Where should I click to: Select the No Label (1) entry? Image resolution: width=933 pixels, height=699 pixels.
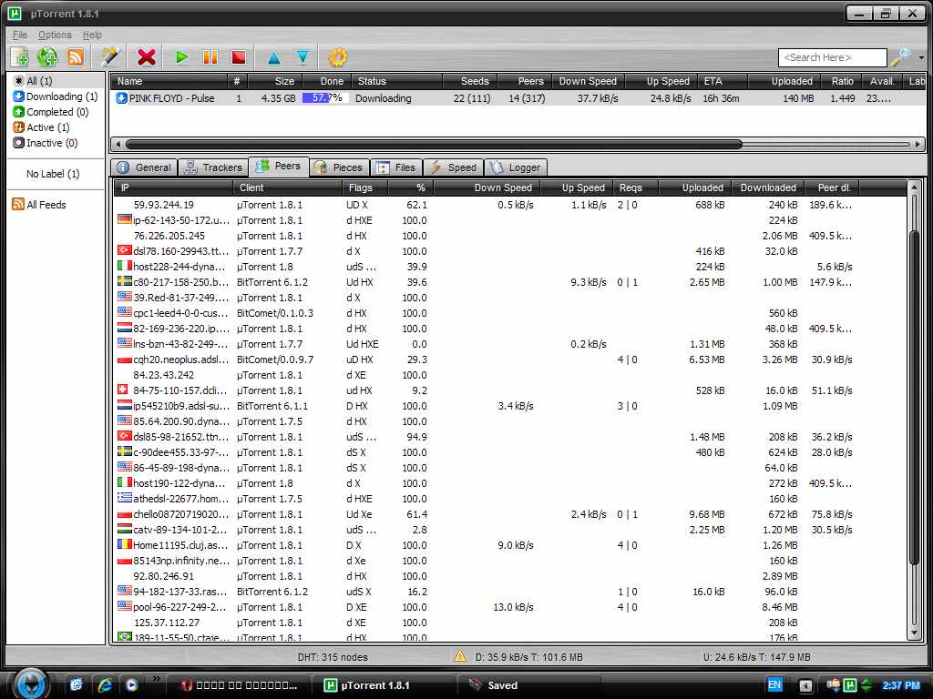pos(53,174)
